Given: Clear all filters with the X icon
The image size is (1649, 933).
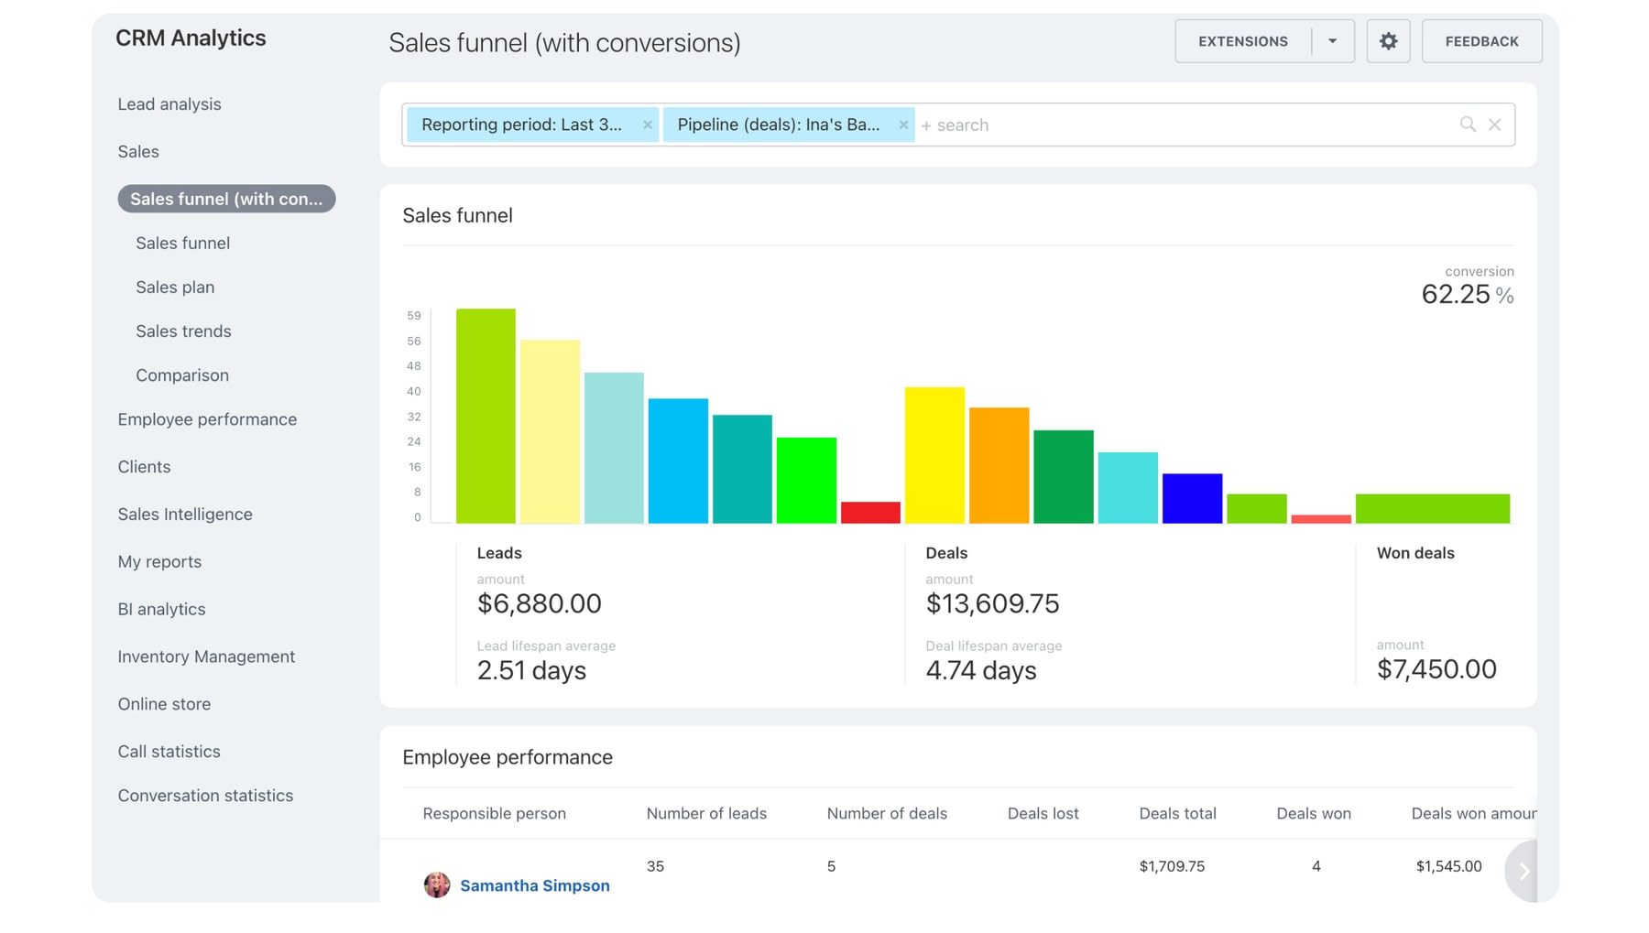Looking at the screenshot, I should click(x=1495, y=125).
